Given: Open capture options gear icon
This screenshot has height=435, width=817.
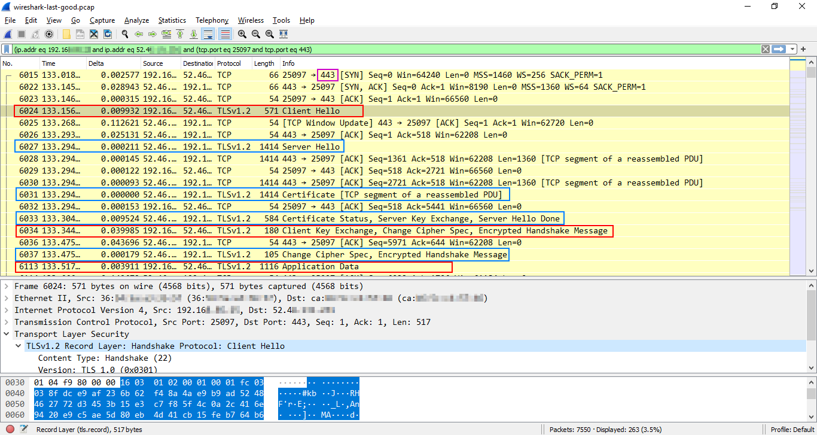Looking at the screenshot, I should pyautogui.click(x=49, y=34).
